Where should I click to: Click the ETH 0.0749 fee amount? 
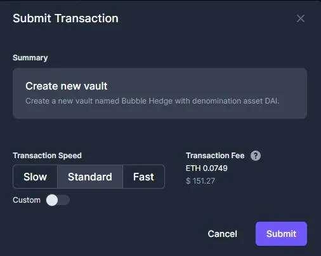(206, 168)
